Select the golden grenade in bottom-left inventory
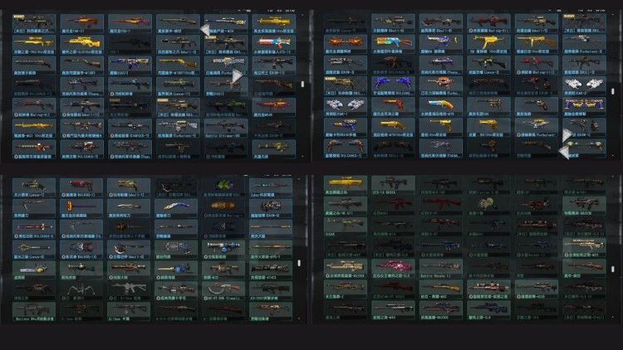This screenshot has height=350, width=623. click(223, 208)
